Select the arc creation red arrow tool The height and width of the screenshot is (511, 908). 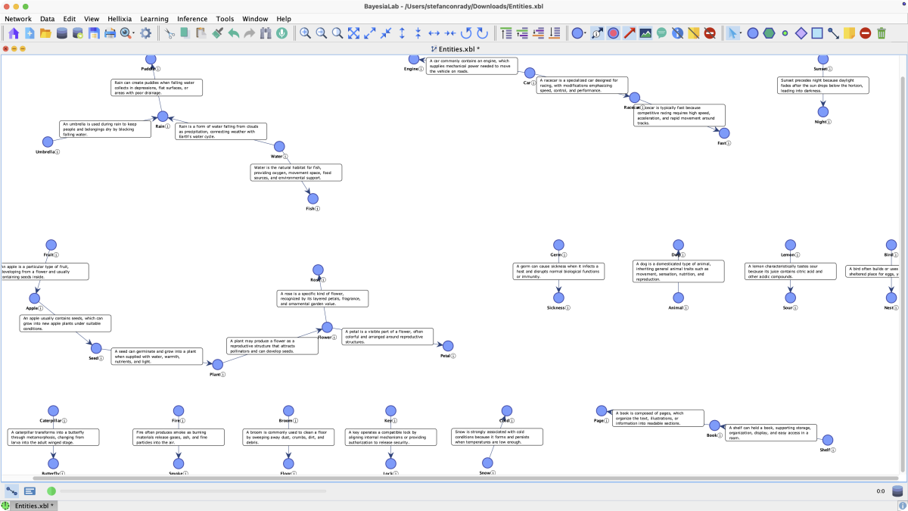pos(630,33)
